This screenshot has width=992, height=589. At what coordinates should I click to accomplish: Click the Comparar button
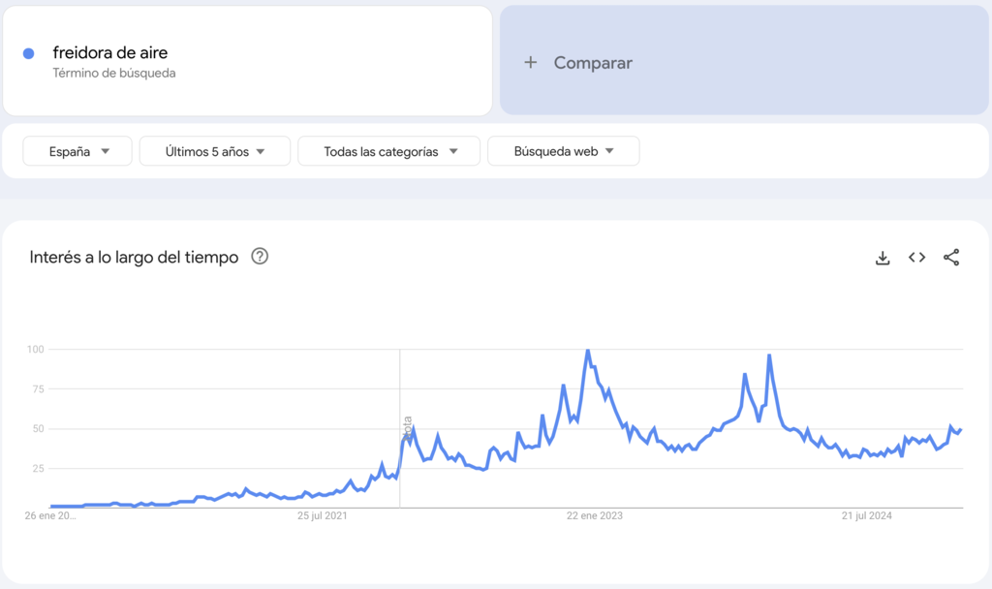click(591, 62)
